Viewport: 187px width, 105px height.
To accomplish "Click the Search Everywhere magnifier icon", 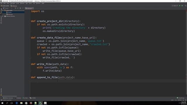I will pos(186,6).
